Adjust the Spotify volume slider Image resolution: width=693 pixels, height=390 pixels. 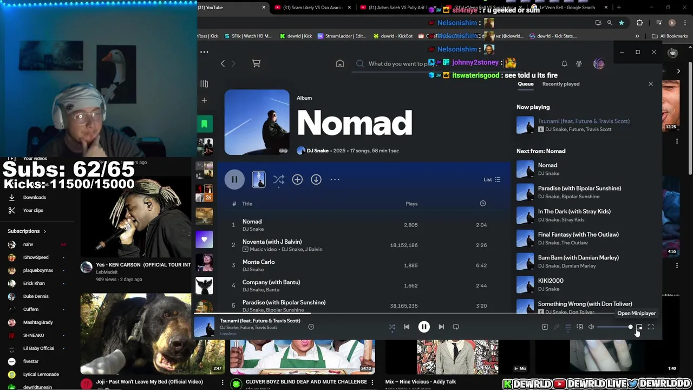[x=615, y=327]
